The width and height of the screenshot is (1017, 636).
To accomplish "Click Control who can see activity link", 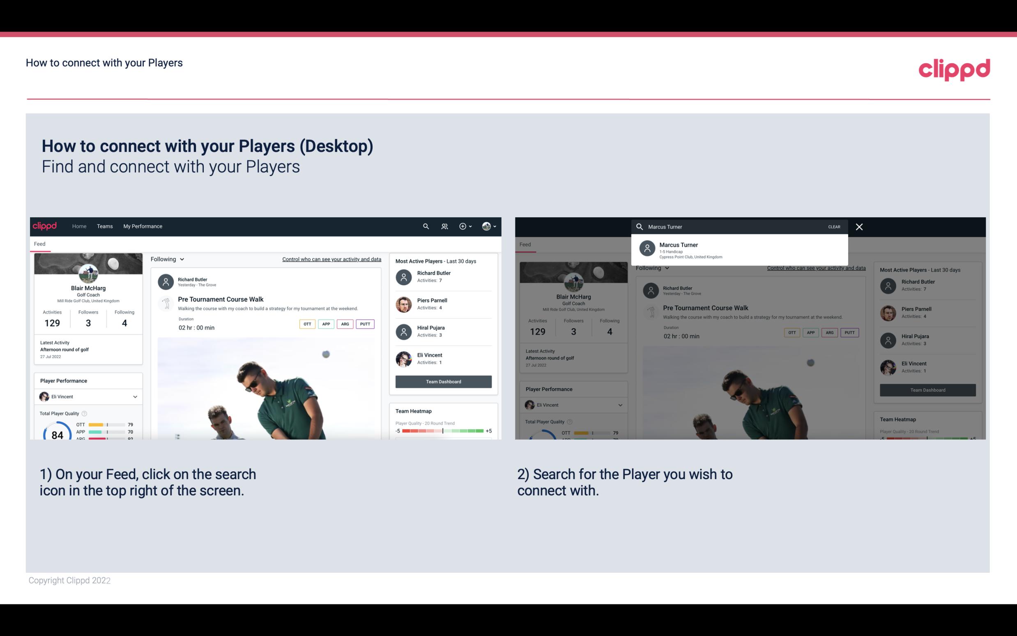I will (x=331, y=259).
